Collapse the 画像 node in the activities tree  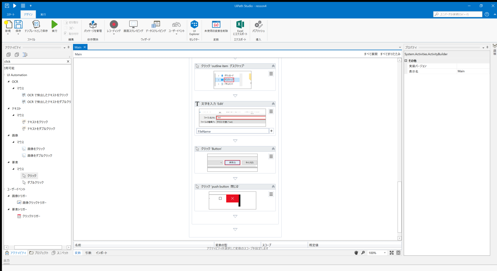9,135
